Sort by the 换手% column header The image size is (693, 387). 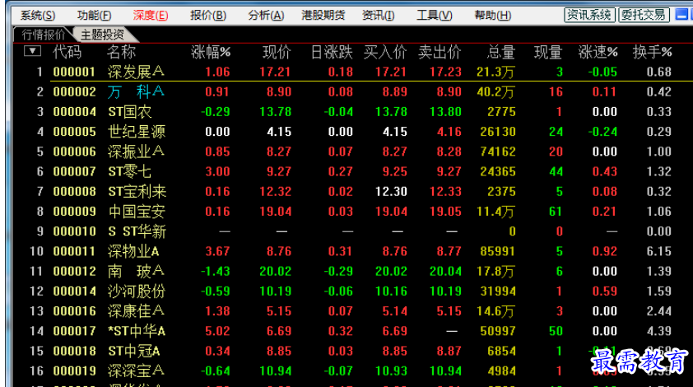[x=653, y=52]
